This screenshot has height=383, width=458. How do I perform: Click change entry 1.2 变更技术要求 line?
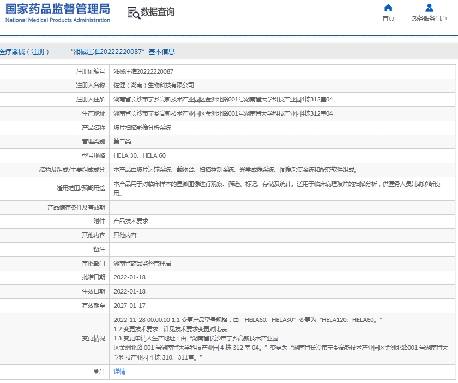pos(172,329)
